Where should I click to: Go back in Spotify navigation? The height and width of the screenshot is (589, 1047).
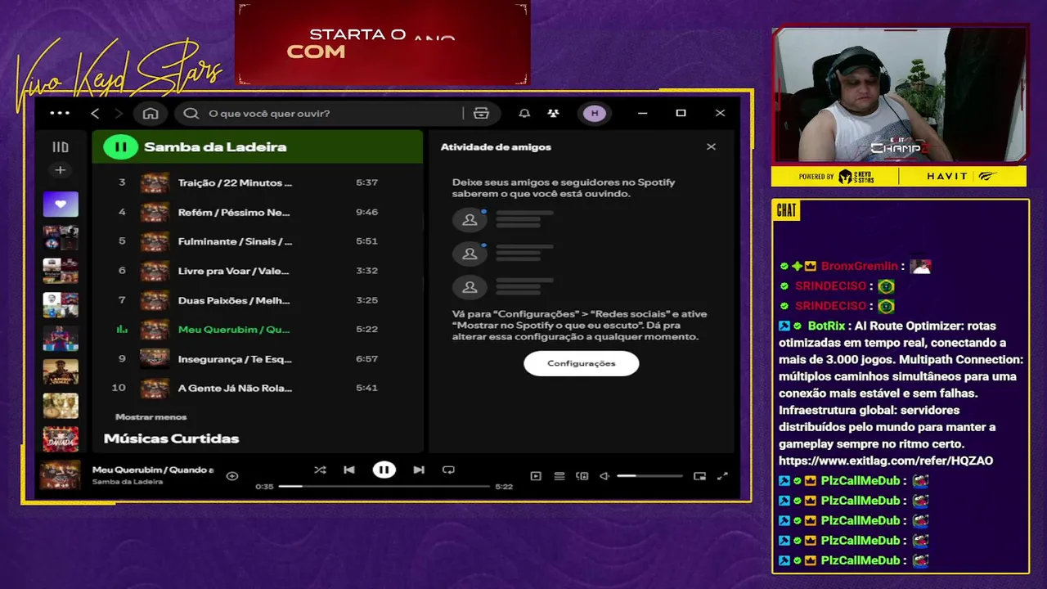point(95,113)
